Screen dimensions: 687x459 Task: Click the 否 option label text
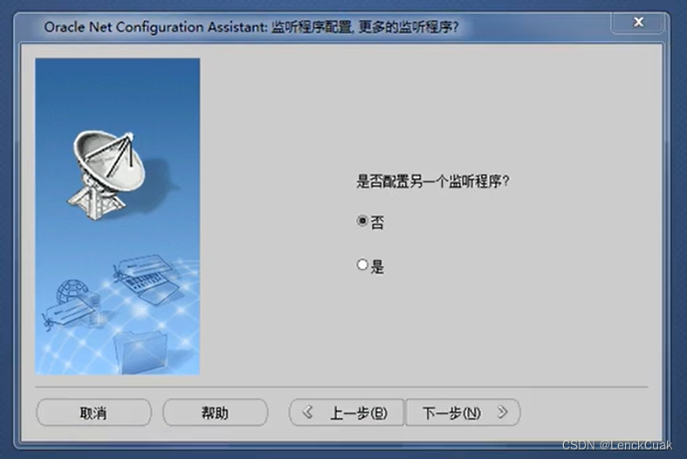click(377, 223)
